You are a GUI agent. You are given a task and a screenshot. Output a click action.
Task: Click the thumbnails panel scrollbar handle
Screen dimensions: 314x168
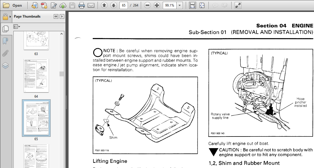(61, 74)
